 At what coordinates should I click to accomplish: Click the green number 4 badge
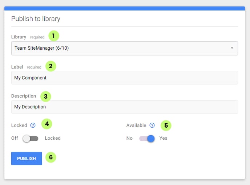(47, 124)
